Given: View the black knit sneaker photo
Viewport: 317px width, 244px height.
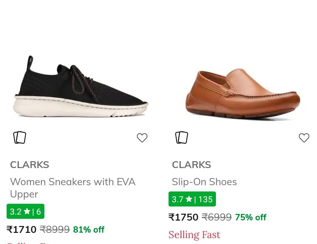Looking at the screenshot, I should pos(80,87).
